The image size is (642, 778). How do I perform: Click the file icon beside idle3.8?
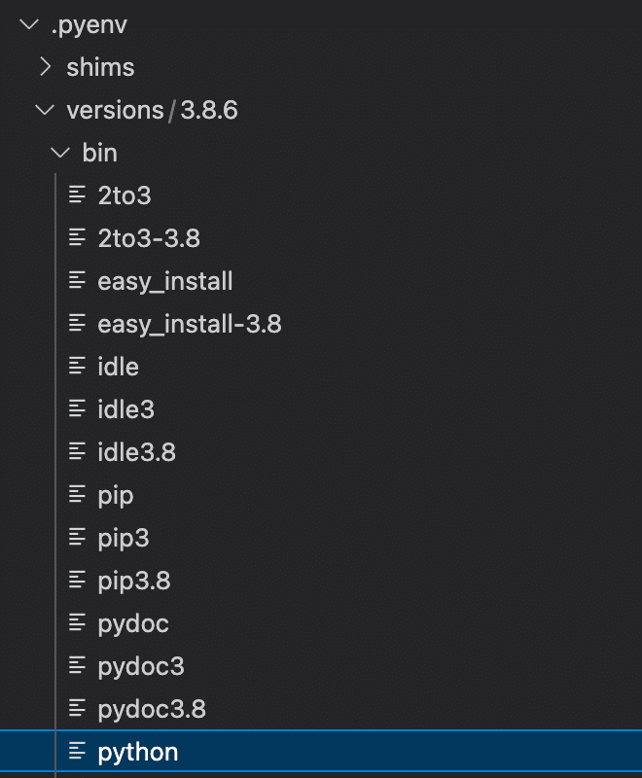tap(78, 451)
